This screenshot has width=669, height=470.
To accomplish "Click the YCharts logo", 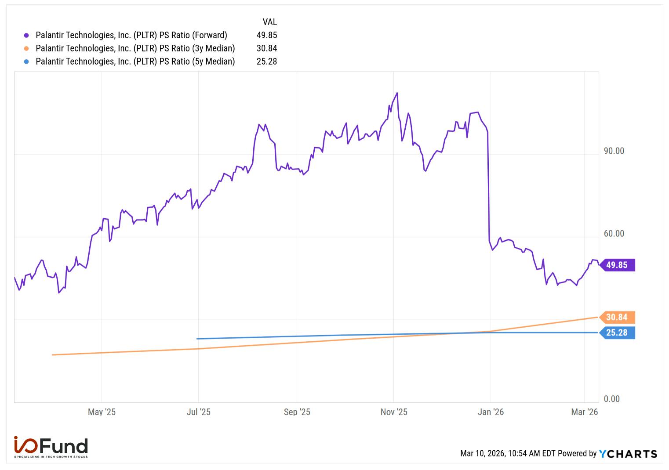I will click(628, 454).
